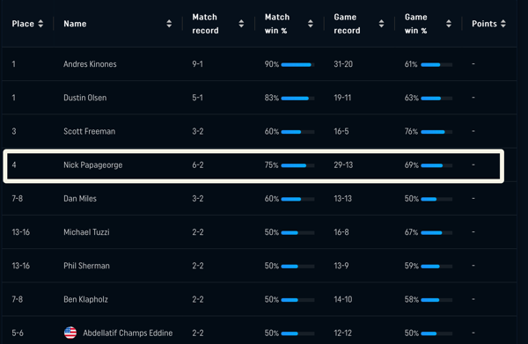
Task: Click US flag icon beside Abdellatif Champs Eddine
Action: click(70, 333)
